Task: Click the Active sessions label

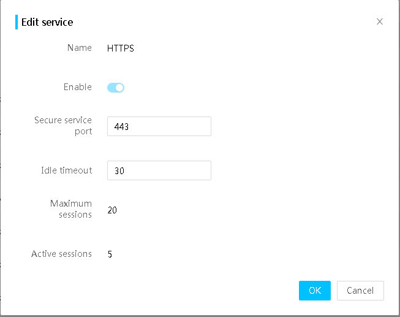Action: tap(61, 254)
